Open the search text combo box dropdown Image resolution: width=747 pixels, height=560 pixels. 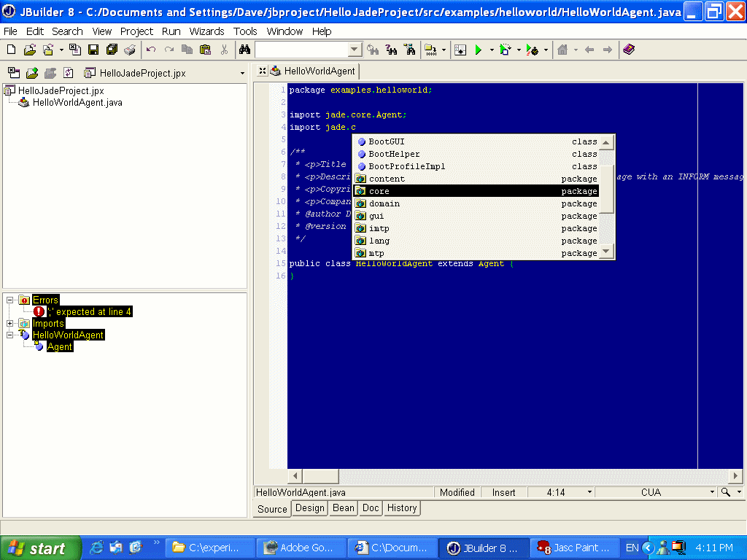click(x=355, y=50)
